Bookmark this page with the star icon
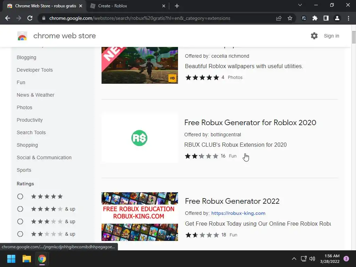The image size is (356, 267). coord(290,18)
